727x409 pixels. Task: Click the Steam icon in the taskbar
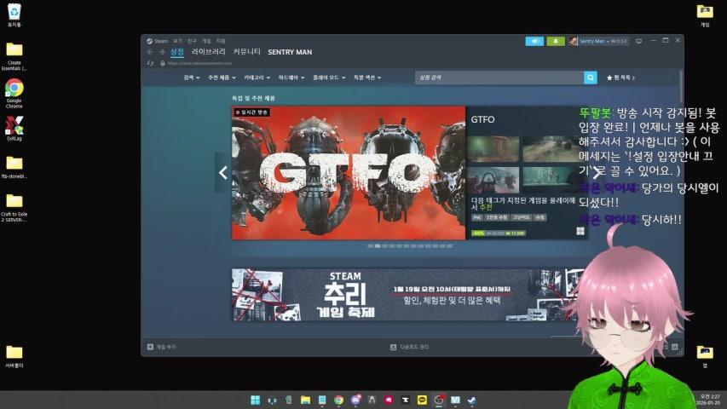(472, 400)
